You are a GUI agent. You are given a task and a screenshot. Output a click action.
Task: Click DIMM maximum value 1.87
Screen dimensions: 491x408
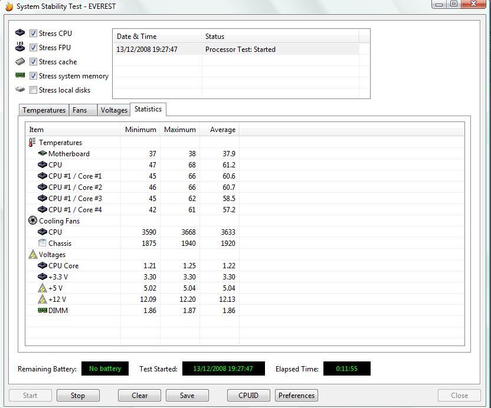(x=189, y=311)
